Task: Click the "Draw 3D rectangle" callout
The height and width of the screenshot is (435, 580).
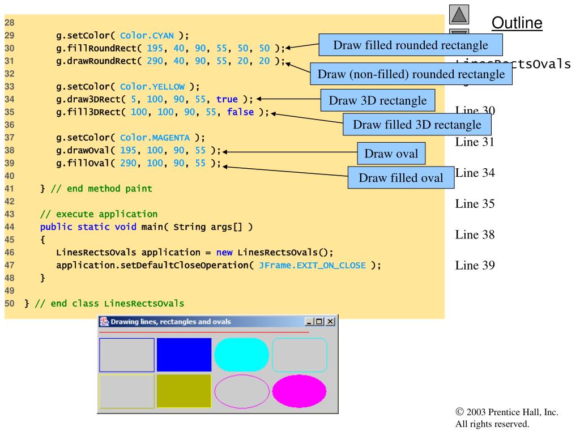Action: 378,101
